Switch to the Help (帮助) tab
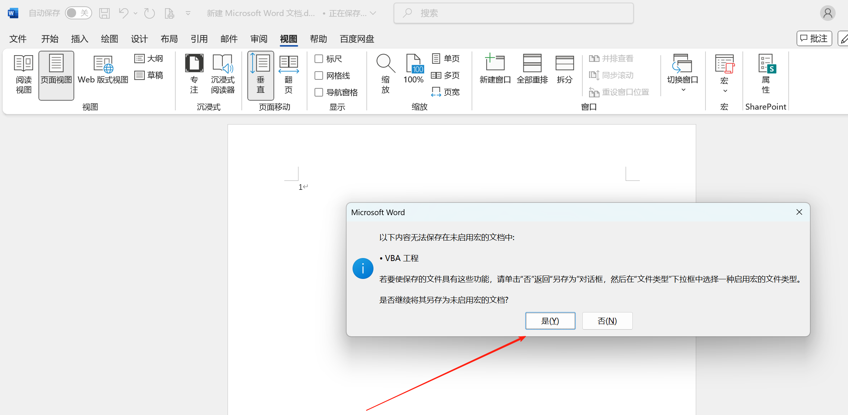848x415 pixels. (x=319, y=39)
